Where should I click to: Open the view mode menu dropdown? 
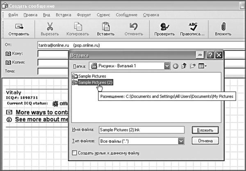[203, 66]
